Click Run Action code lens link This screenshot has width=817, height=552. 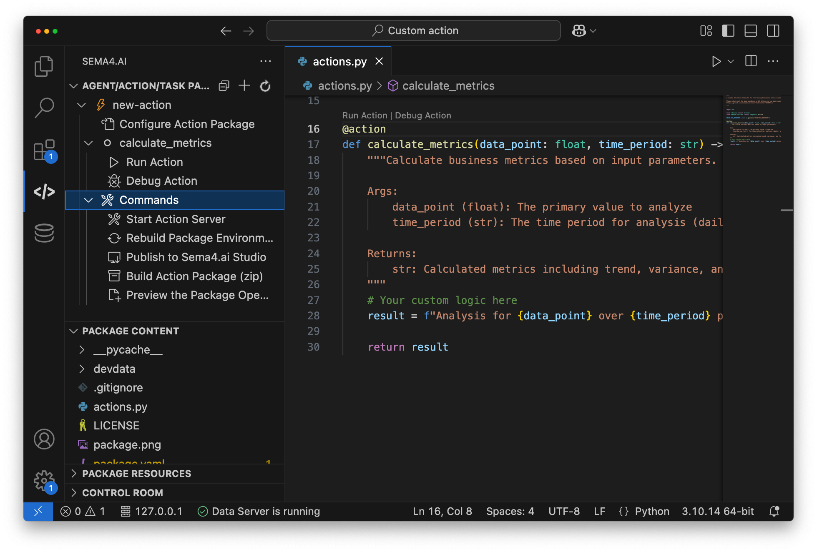(x=365, y=115)
